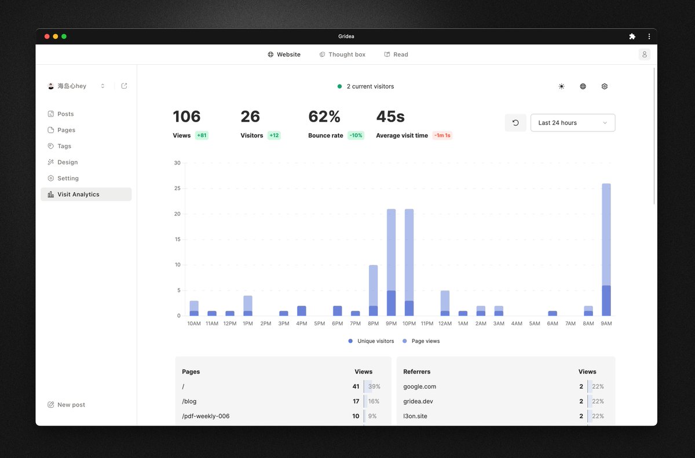Open the extensions puzzle icon in title bar

pyautogui.click(x=632, y=36)
